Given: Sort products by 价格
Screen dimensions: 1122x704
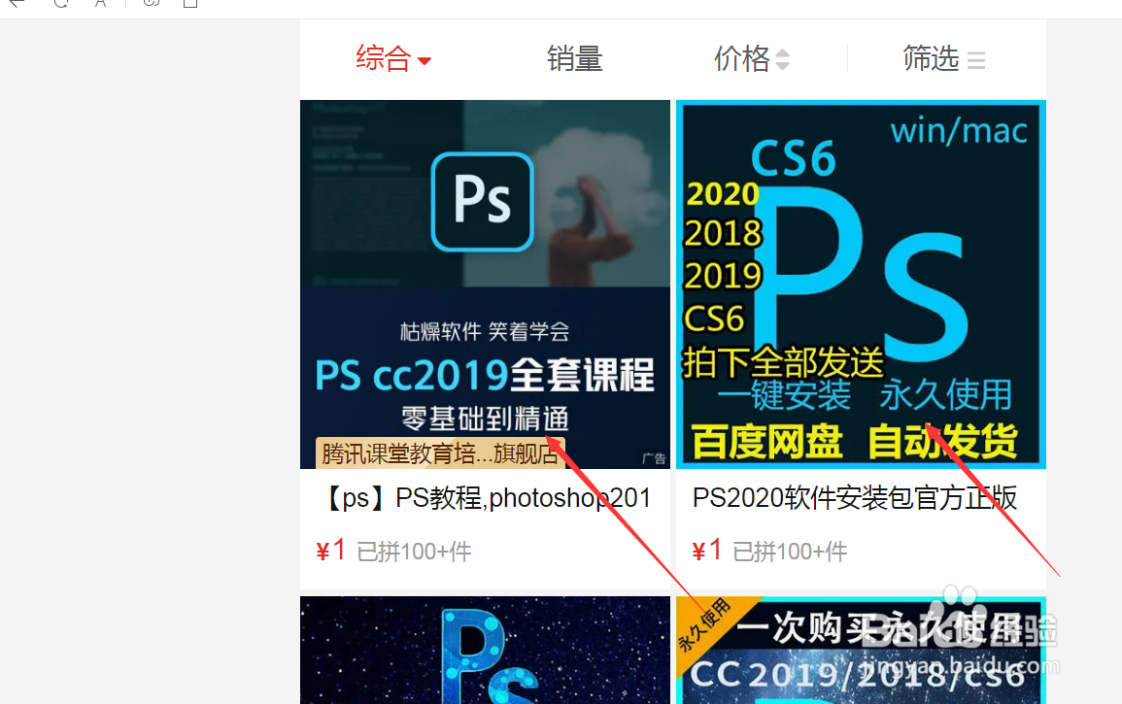Looking at the screenshot, I should click(742, 58).
